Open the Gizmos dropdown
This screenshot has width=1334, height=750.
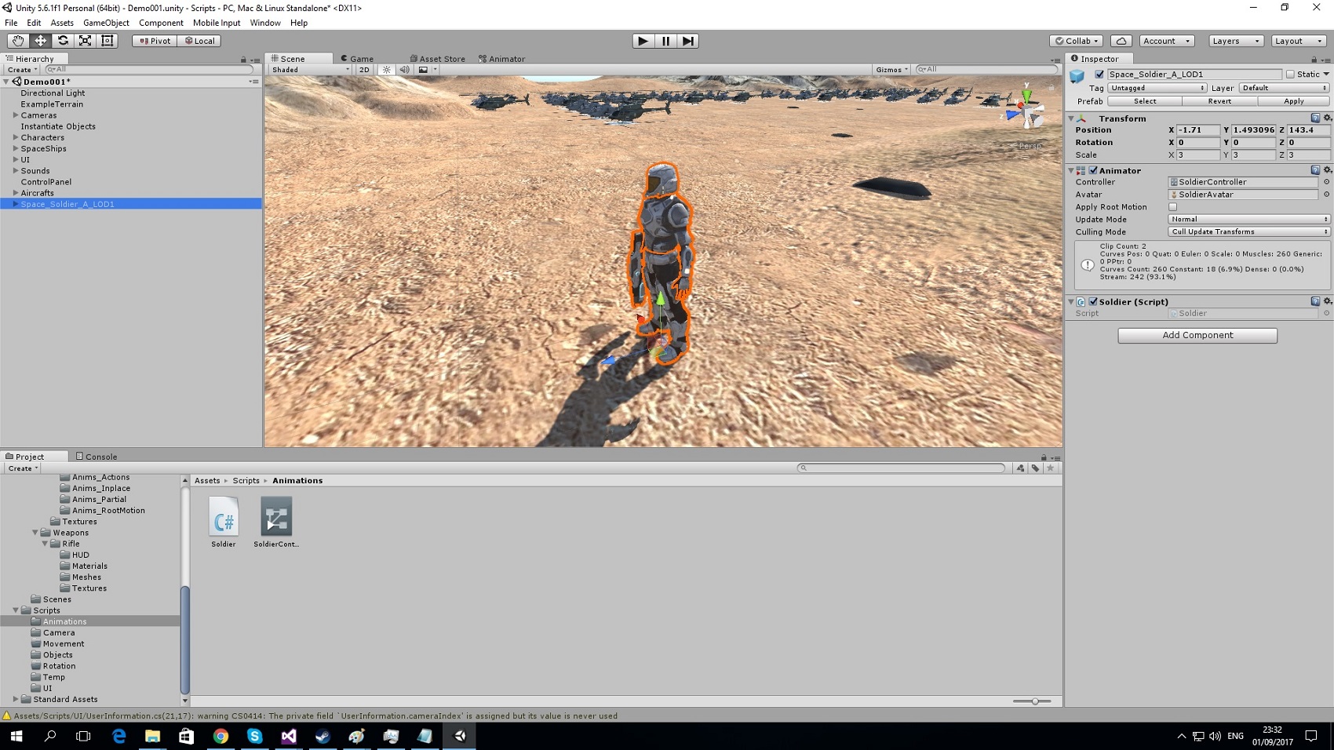tap(891, 70)
